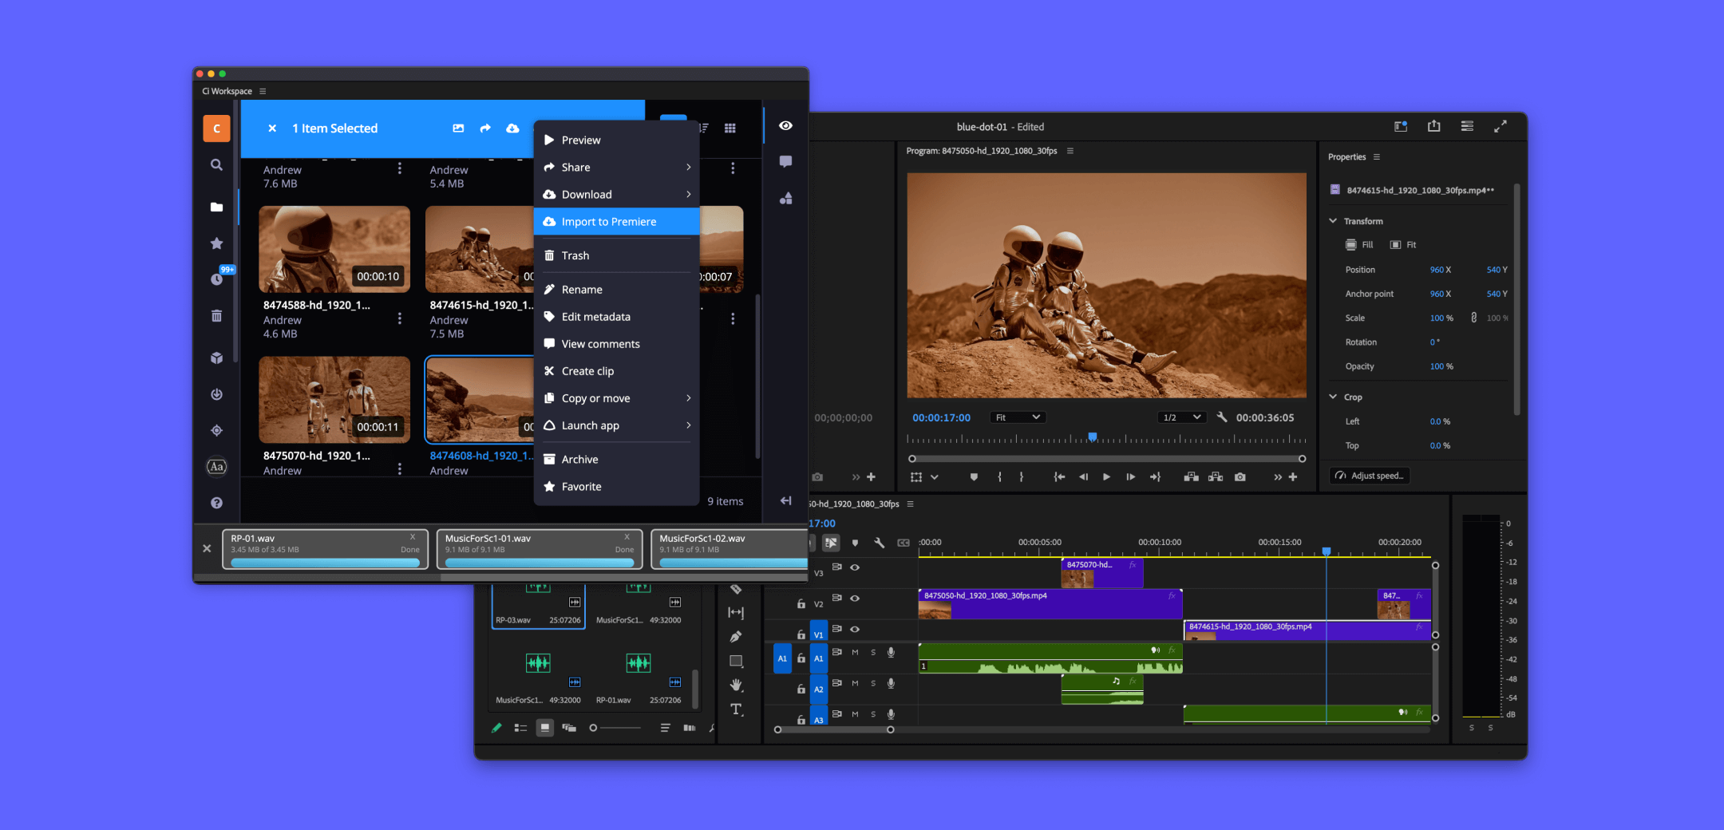Collapse the Ci side panel arrow
1724x830 pixels.
coord(785,500)
